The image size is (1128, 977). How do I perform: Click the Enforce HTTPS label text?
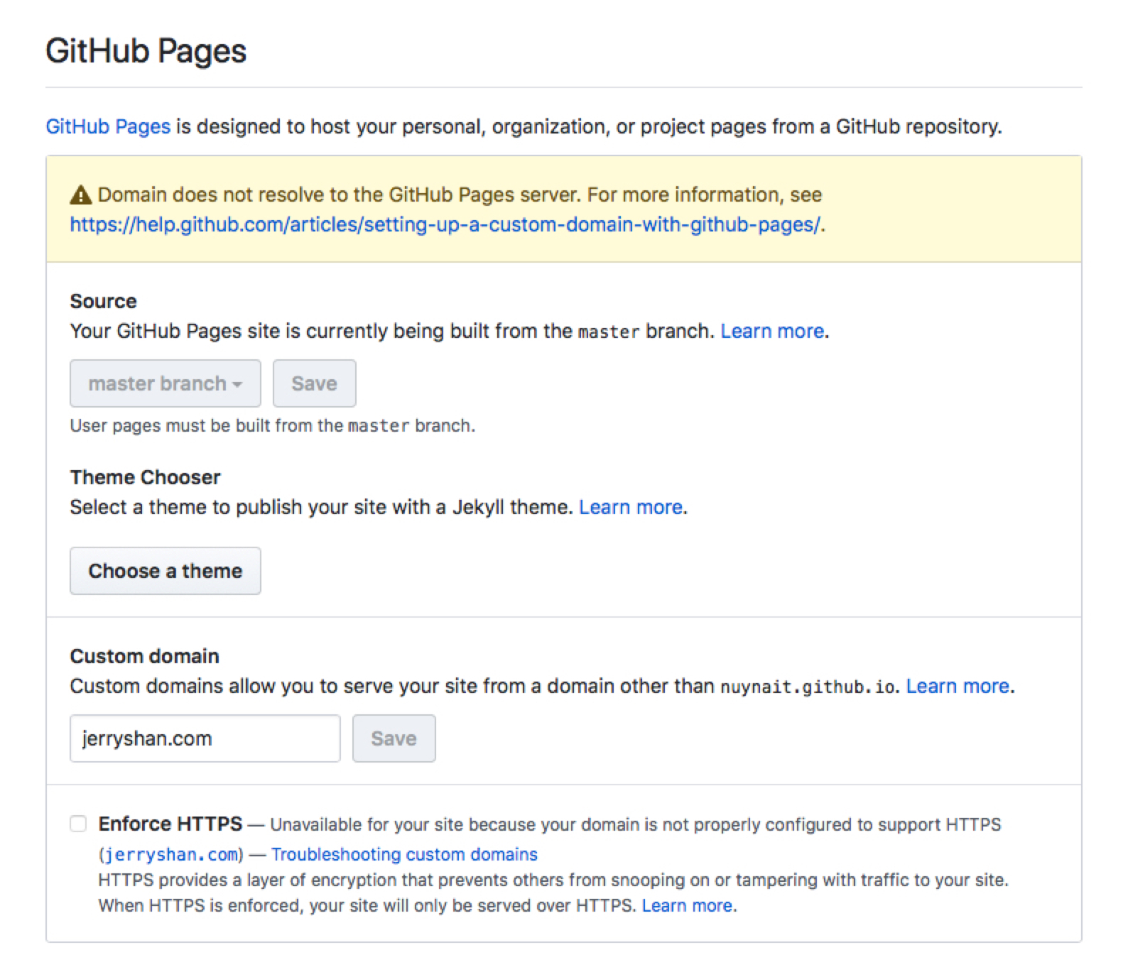(x=170, y=824)
